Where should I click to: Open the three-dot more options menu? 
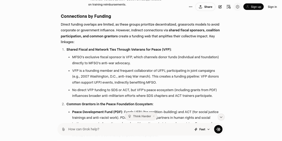coord(191,7)
